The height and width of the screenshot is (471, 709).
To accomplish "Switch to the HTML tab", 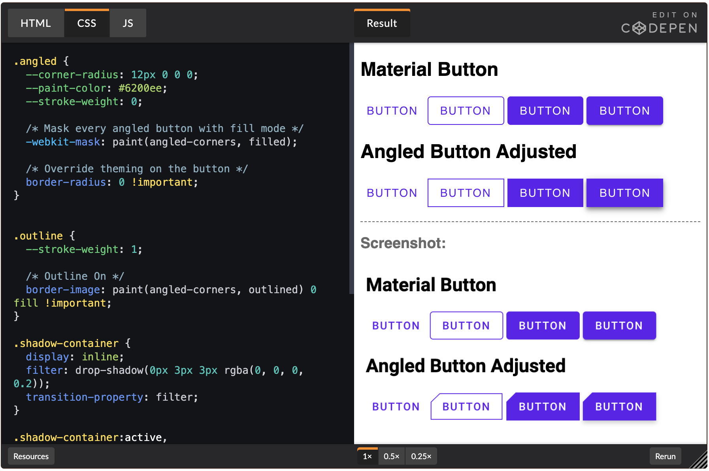I will (36, 23).
